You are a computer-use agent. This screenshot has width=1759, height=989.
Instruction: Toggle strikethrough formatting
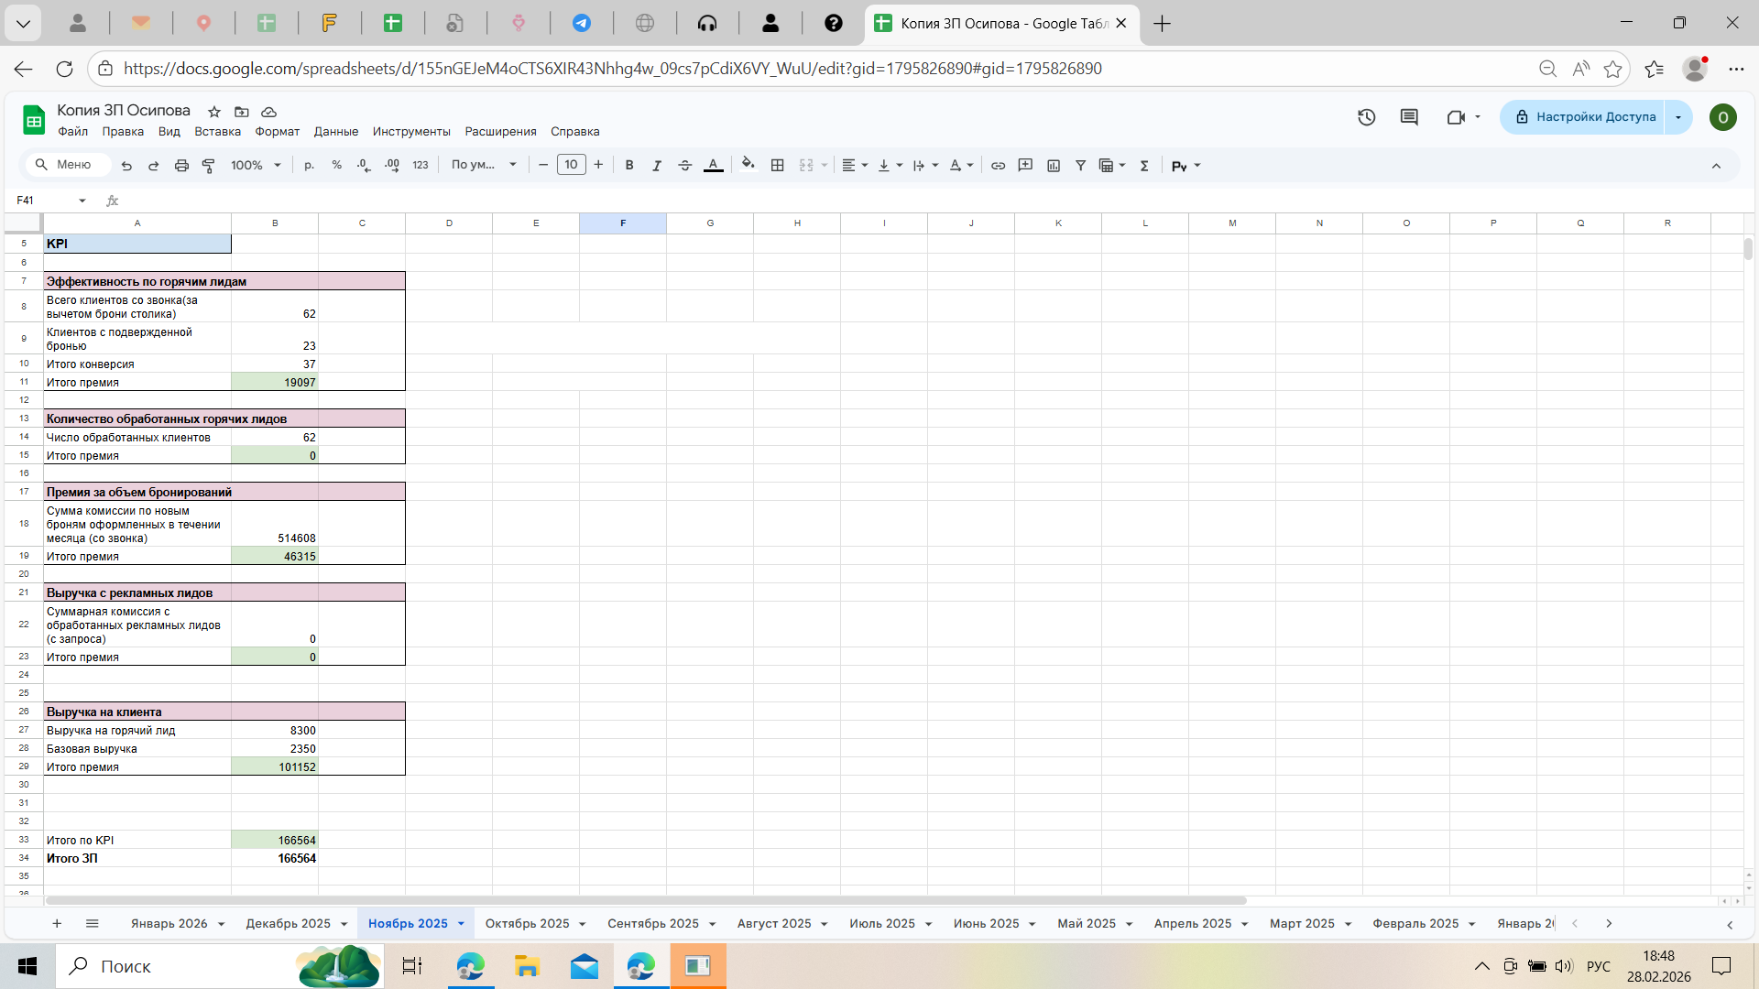tap(684, 166)
